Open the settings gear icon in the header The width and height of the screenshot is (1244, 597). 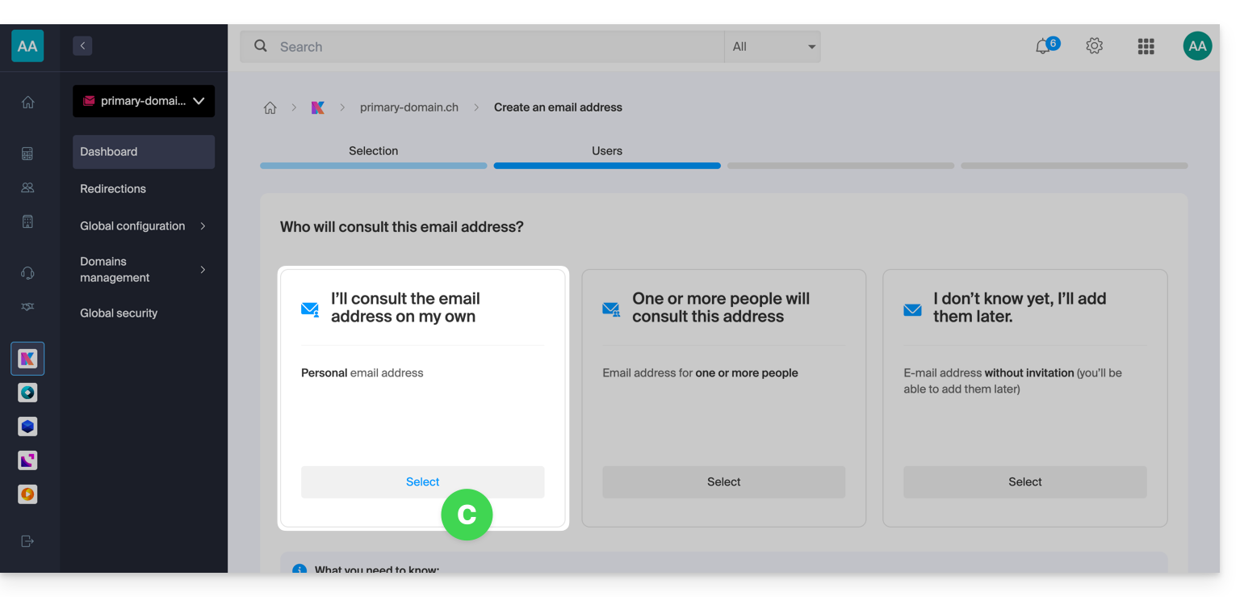point(1094,47)
